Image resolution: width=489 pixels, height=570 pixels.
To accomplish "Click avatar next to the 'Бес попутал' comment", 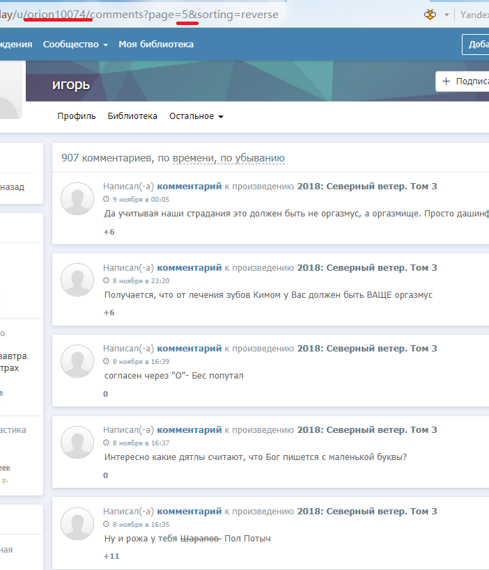I will 77,361.
